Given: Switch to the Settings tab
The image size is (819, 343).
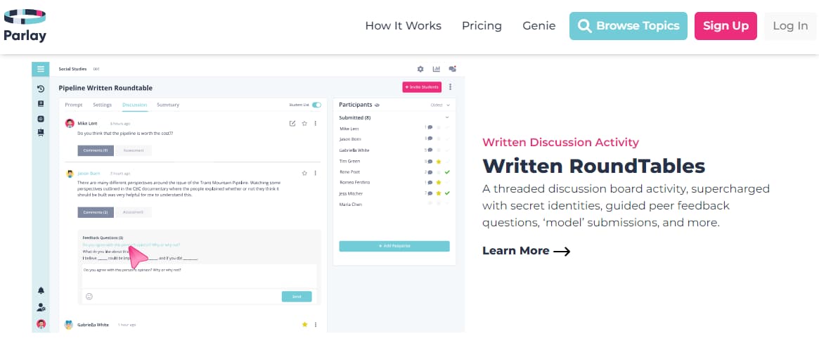Looking at the screenshot, I should pos(103,105).
